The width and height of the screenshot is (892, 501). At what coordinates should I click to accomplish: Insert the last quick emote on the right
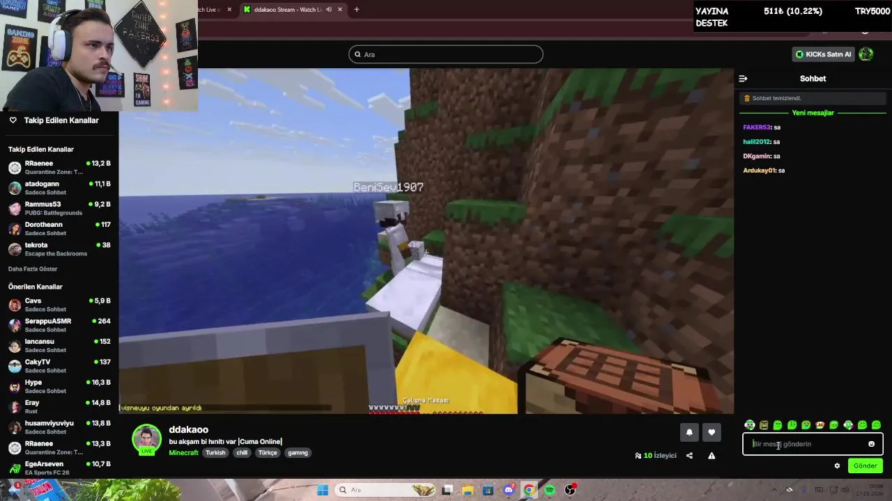pyautogui.click(x=876, y=425)
